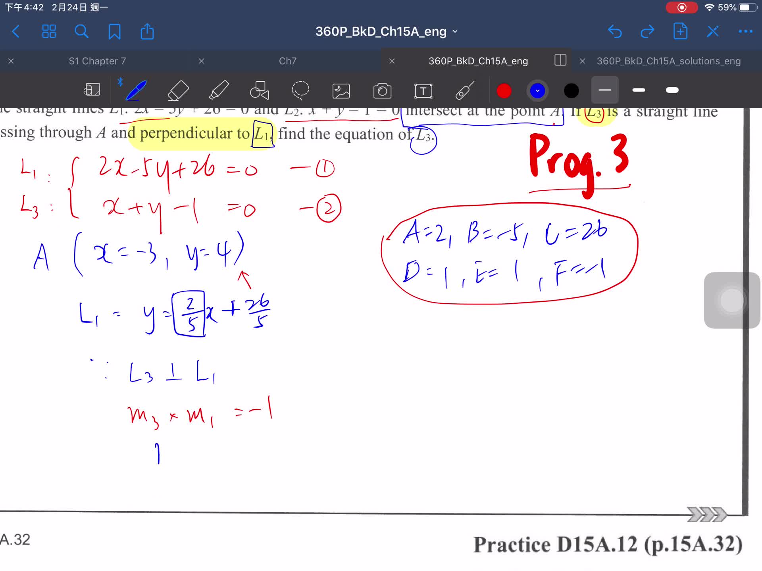Open the shapes tool
The image size is (762, 571).
pyautogui.click(x=260, y=90)
